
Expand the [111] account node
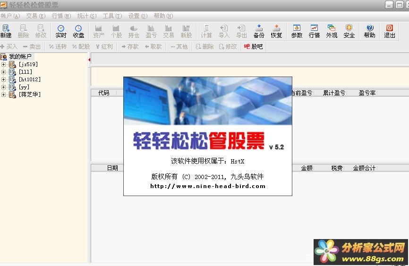pos(3,72)
